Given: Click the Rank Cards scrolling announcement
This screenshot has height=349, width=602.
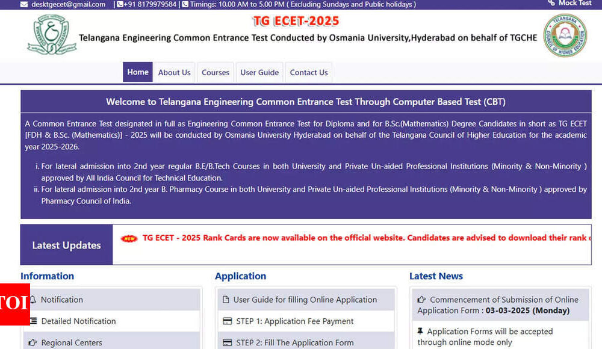Looking at the screenshot, I should point(367,238).
